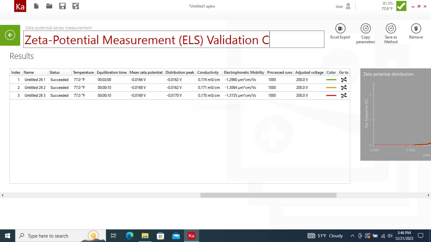Click the Conductivity column header

[x=208, y=72]
